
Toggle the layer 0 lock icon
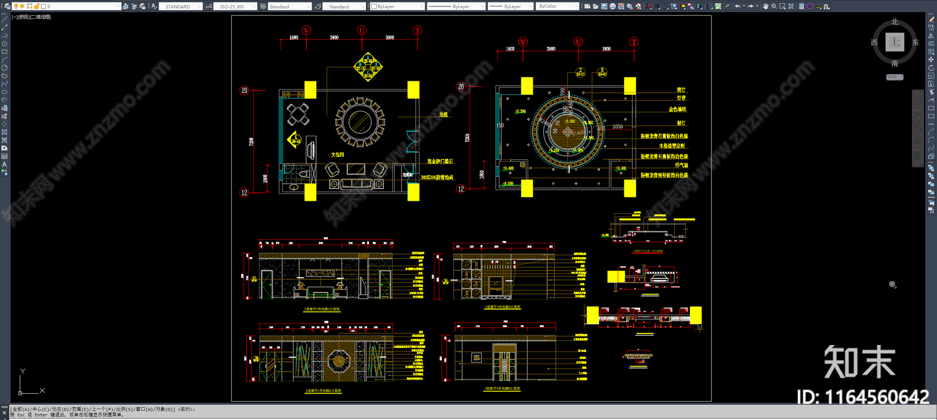coord(36,6)
